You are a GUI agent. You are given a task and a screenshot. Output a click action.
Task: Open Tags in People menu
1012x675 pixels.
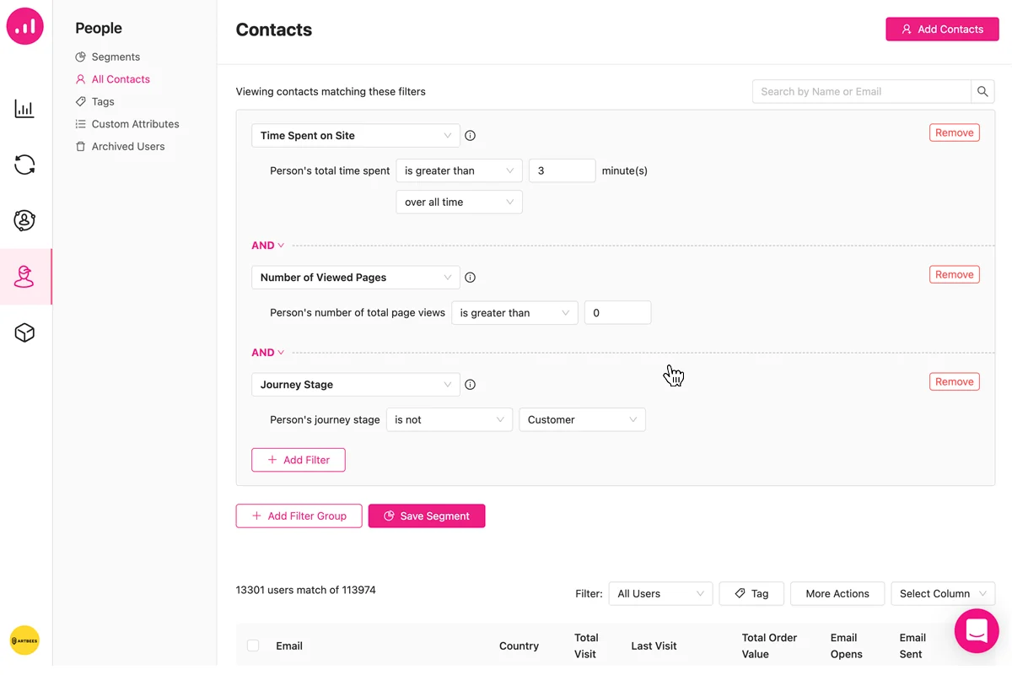pos(94,101)
